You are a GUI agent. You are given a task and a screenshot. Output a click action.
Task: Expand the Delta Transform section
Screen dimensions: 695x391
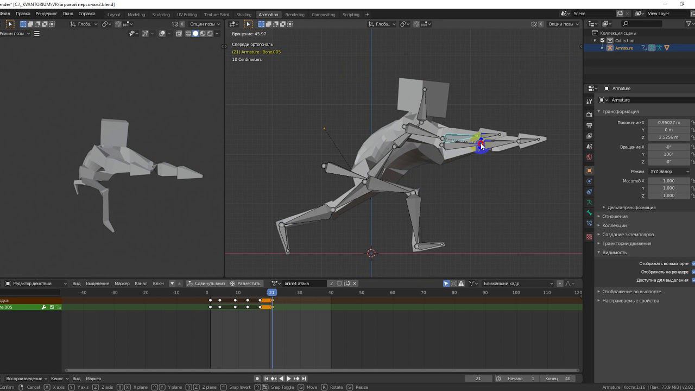click(631, 207)
